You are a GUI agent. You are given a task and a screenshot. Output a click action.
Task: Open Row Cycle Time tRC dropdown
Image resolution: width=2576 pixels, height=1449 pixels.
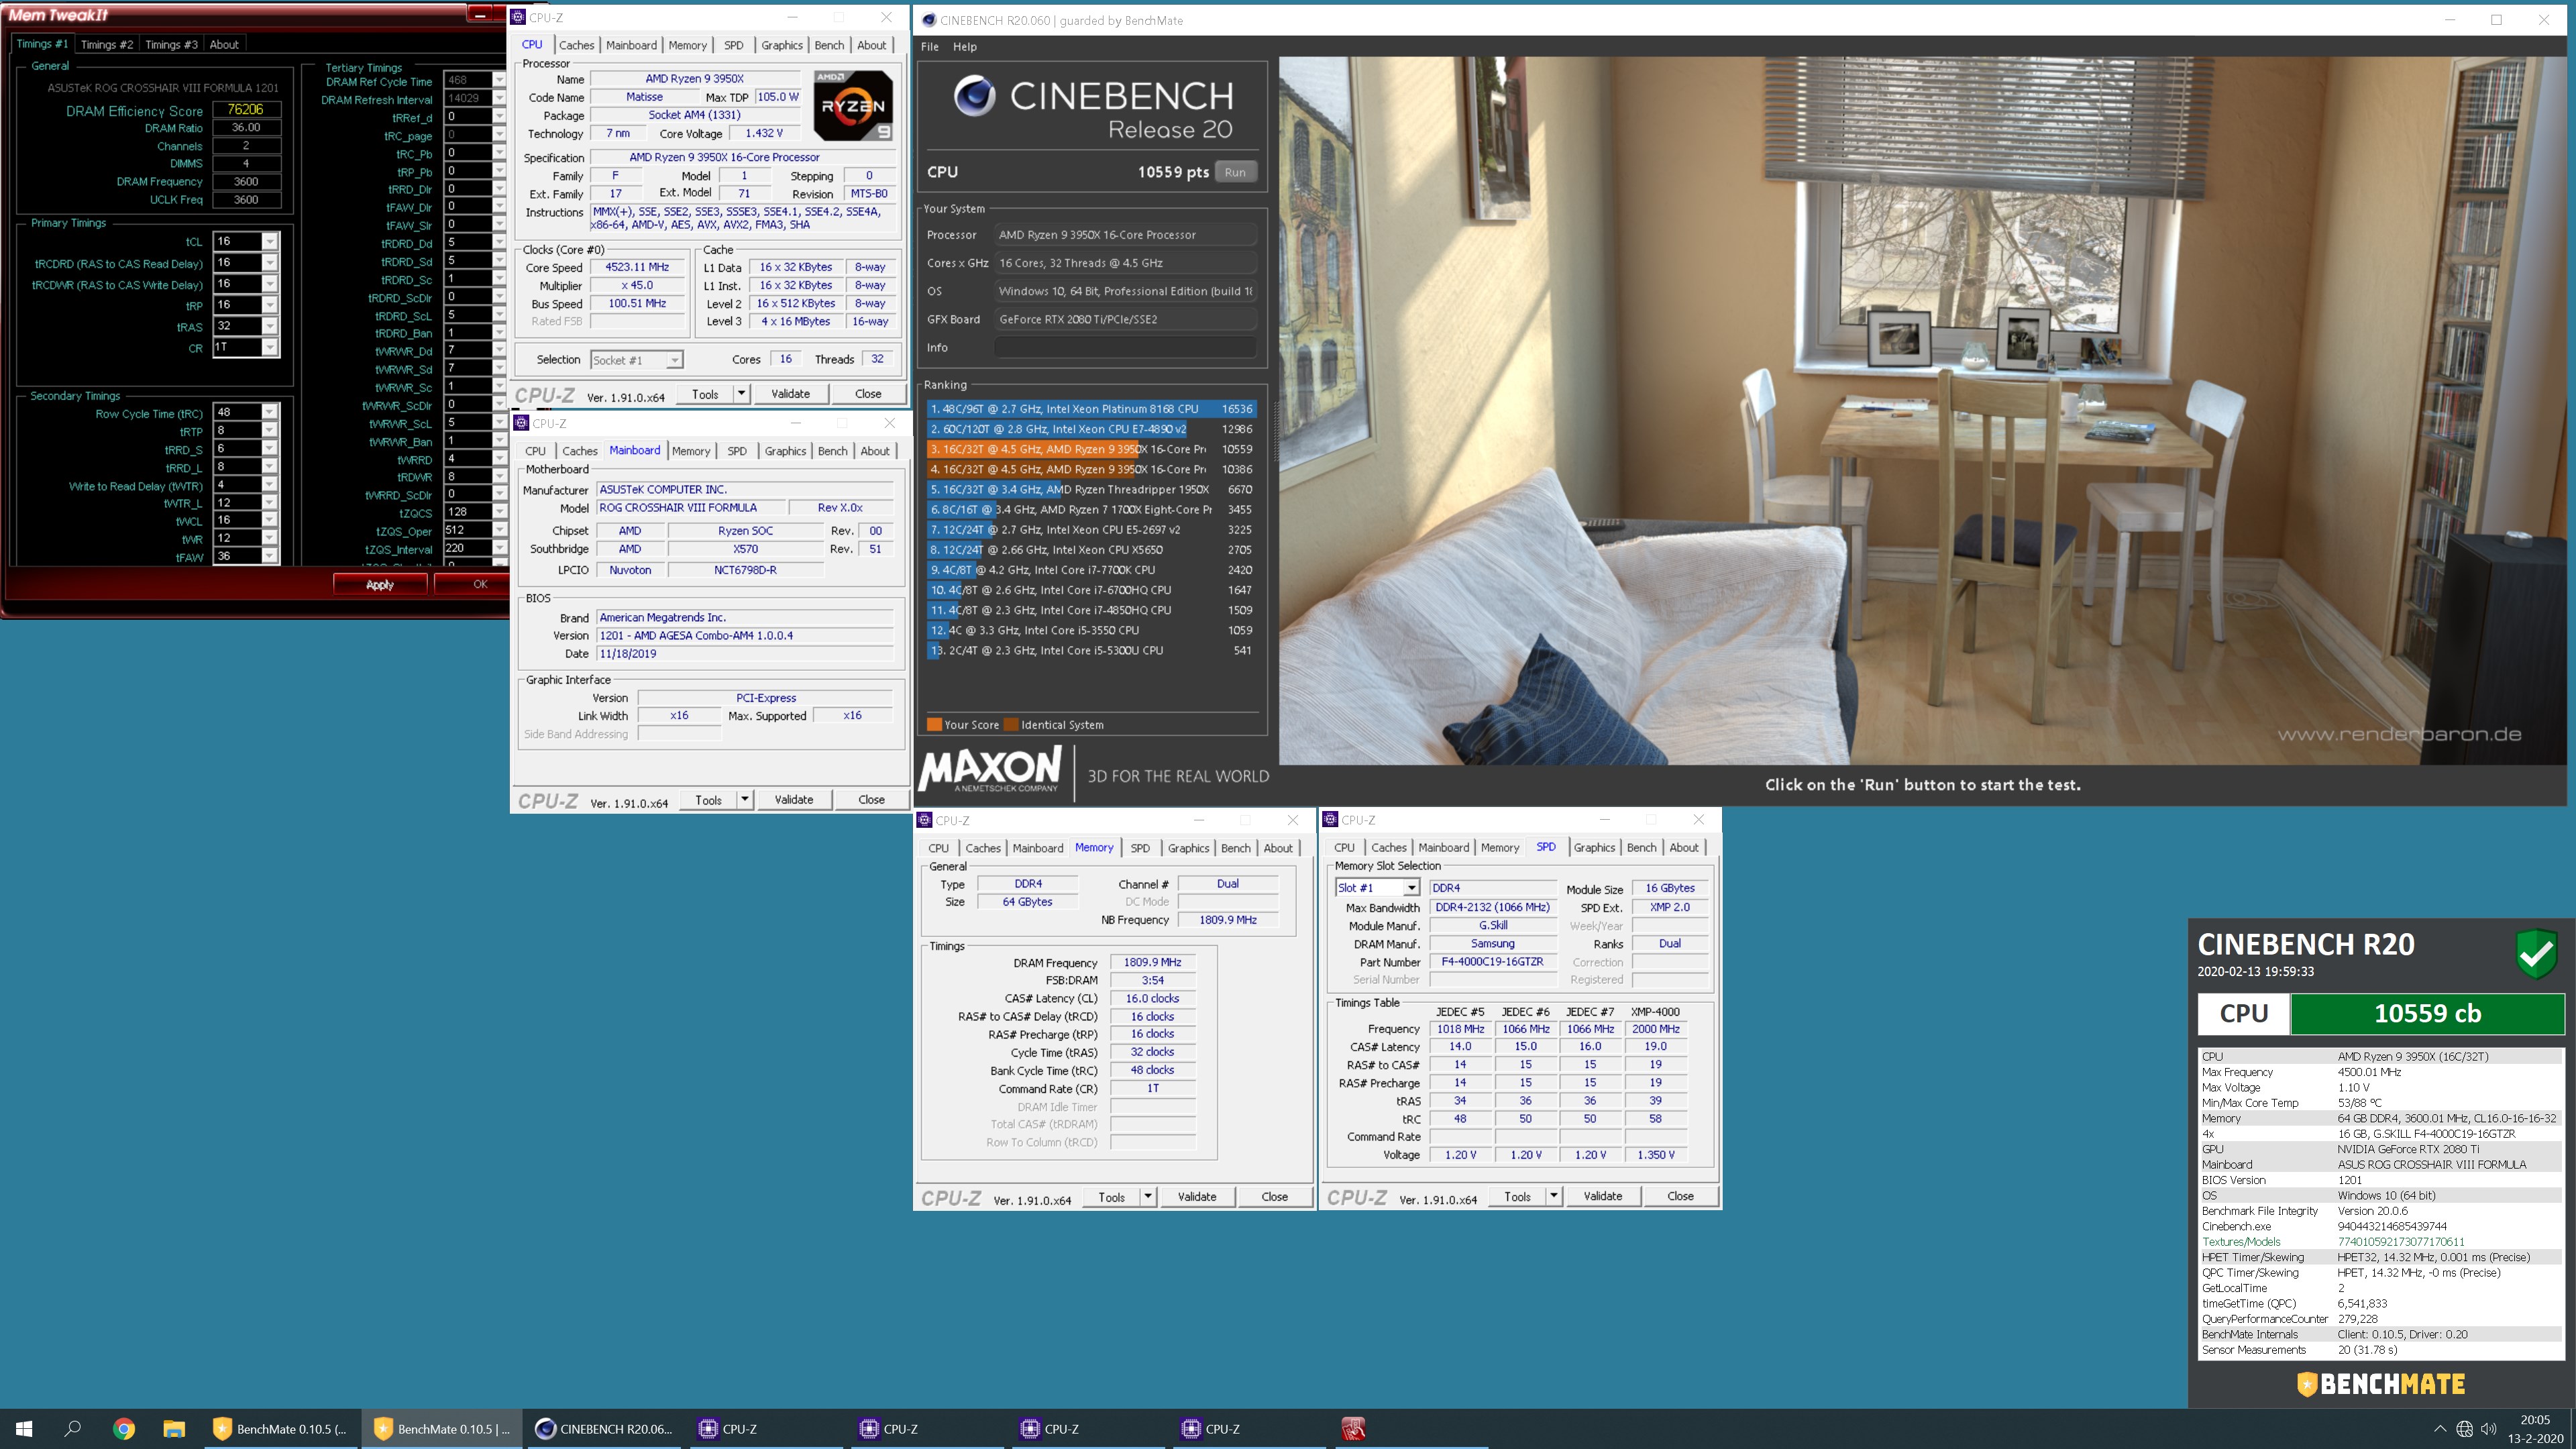click(x=269, y=413)
